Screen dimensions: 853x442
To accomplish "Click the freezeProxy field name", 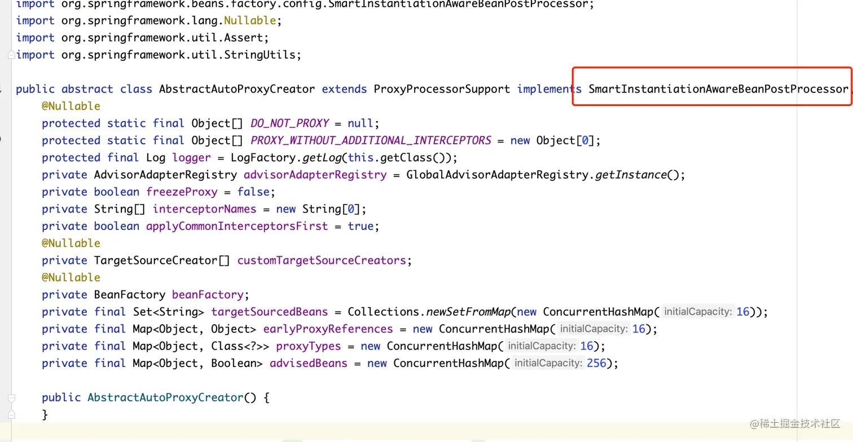I will pyautogui.click(x=182, y=192).
